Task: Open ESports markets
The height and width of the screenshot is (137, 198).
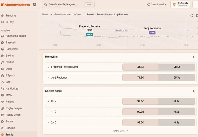Action: (10, 75)
